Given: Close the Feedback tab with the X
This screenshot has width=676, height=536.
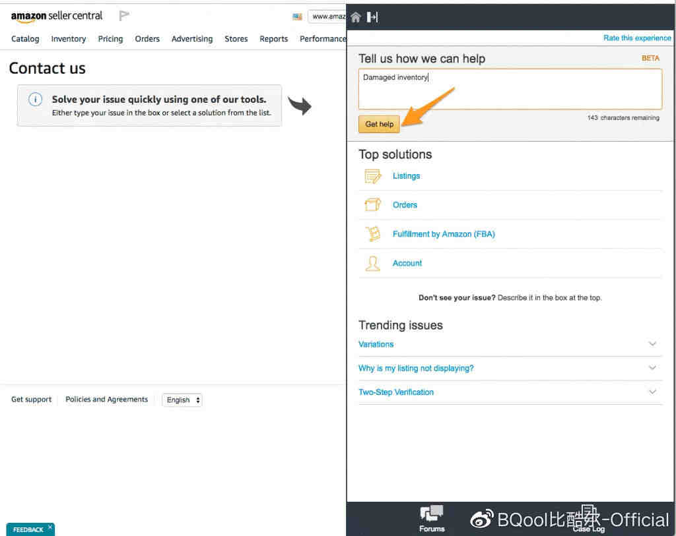Looking at the screenshot, I should coord(50,527).
